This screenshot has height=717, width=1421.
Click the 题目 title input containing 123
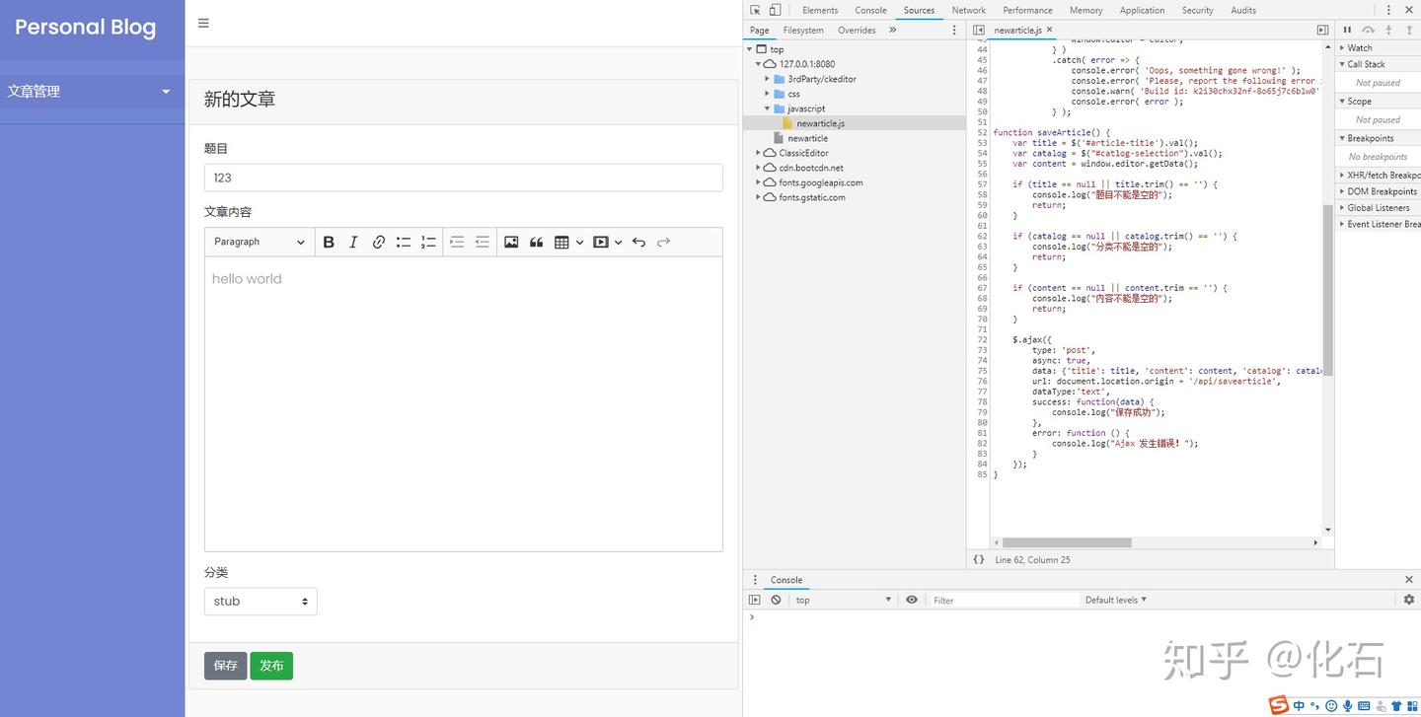[x=464, y=178]
